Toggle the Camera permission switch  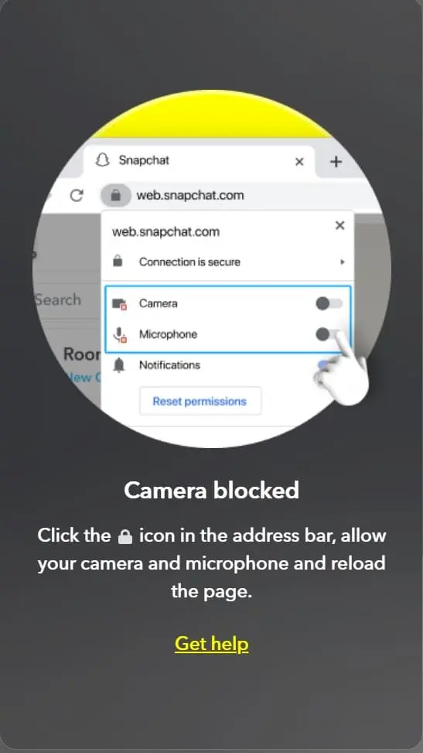click(x=329, y=303)
